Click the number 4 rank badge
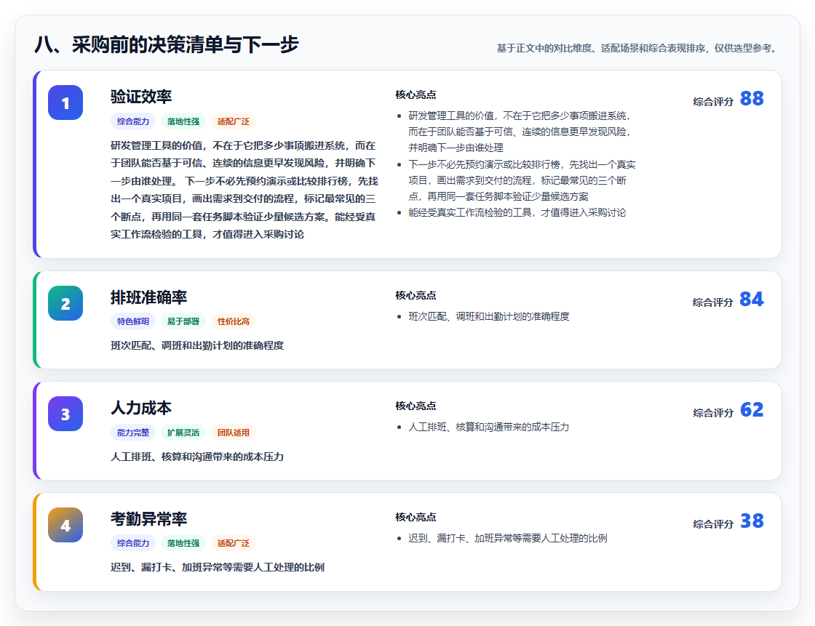815x626 pixels. [x=65, y=525]
